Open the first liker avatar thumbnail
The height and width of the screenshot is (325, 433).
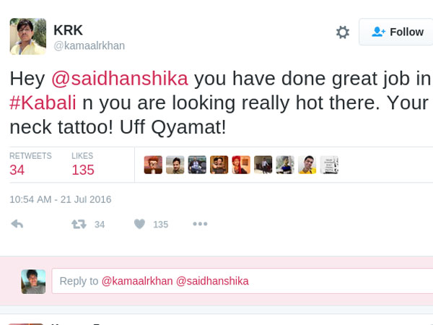(x=153, y=165)
